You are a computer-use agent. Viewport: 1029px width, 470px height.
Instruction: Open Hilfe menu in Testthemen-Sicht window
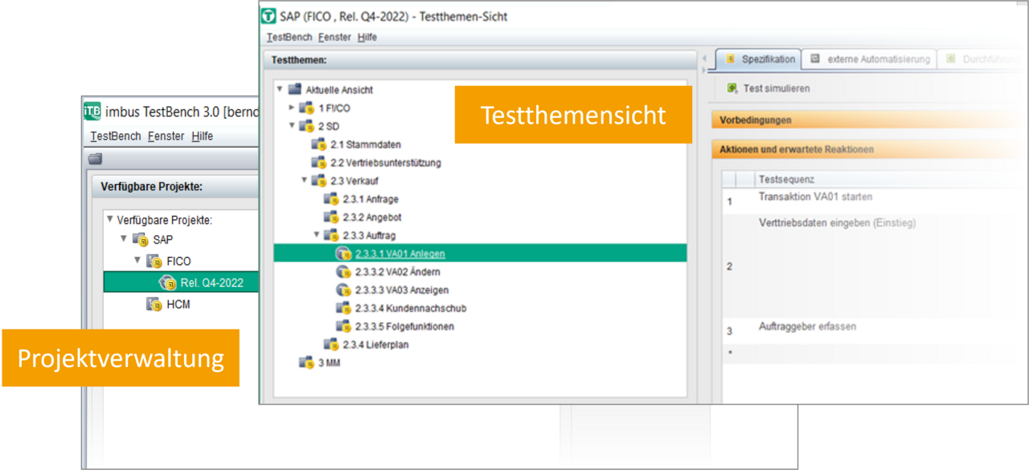coord(367,37)
